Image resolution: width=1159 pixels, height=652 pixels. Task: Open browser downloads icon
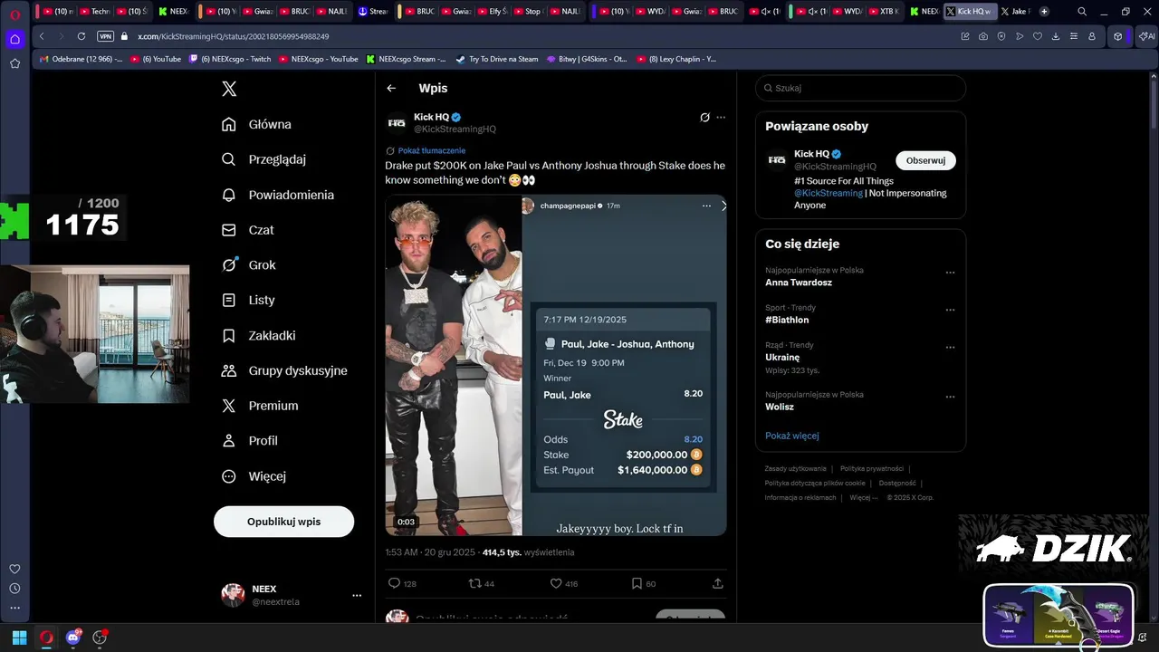[x=1056, y=36]
